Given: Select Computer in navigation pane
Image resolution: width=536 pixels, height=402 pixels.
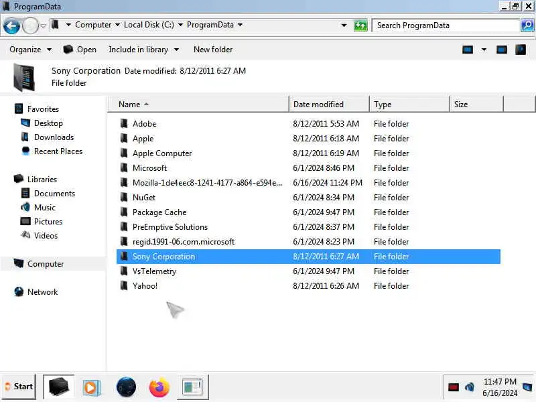Looking at the screenshot, I should (39, 264).
